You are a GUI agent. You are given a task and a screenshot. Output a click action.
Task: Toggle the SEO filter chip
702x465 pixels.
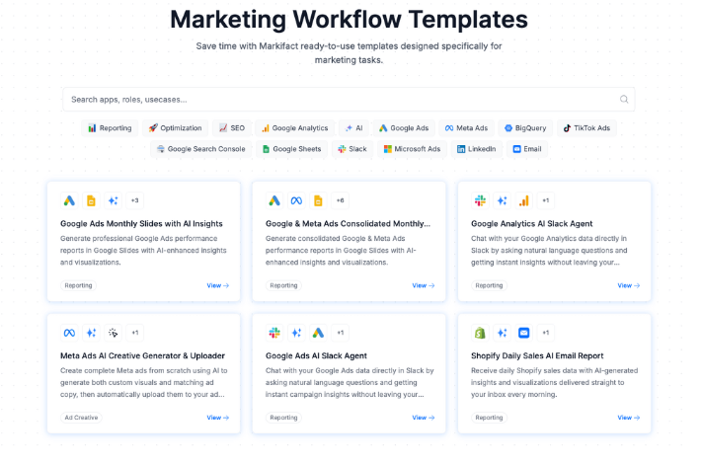(x=232, y=127)
